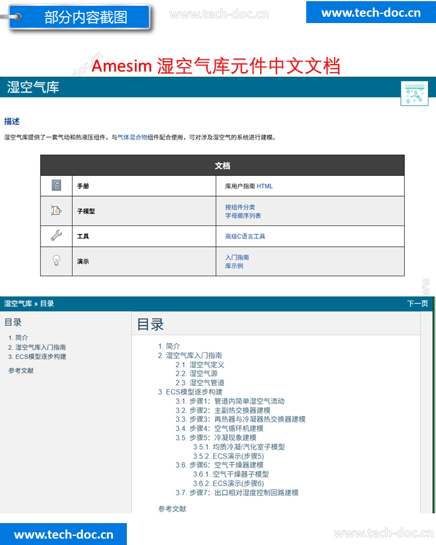Open section 3.3 再热器与冷凝器热交换器建模
Image resolution: width=436 pixels, height=545 pixels.
pos(240,419)
